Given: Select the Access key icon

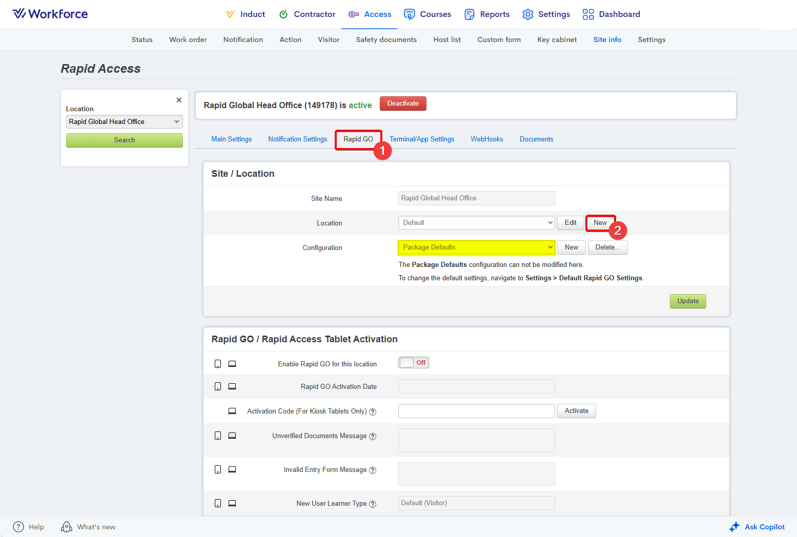Looking at the screenshot, I should click(354, 14).
